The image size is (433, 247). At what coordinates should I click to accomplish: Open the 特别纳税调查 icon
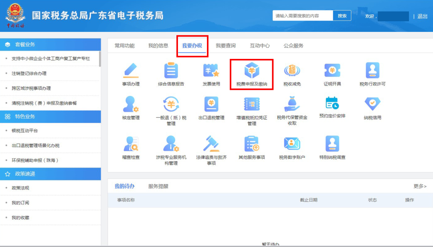332,144
